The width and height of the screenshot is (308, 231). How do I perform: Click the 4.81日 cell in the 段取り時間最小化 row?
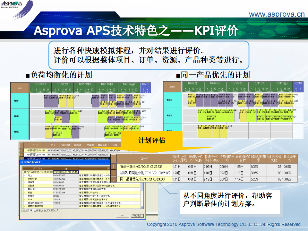211,173
